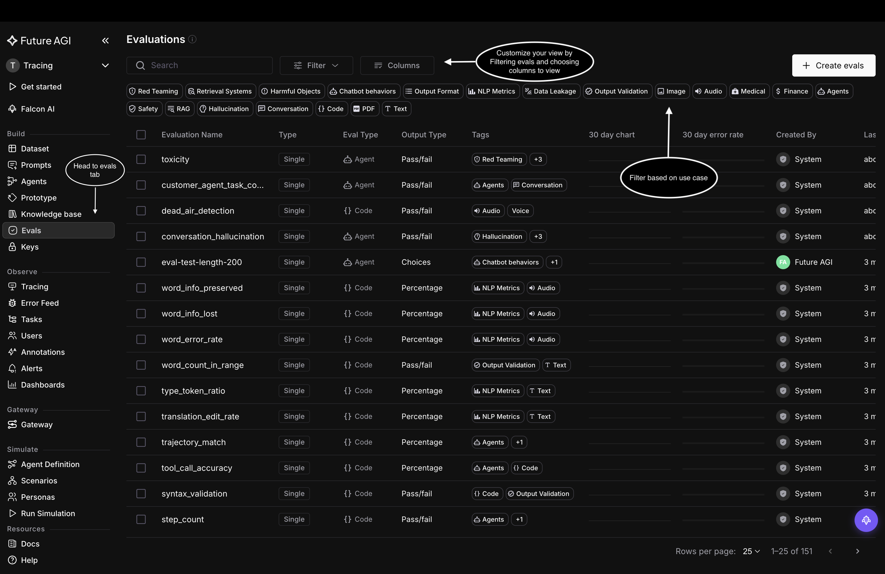Click the Create evals button
The image size is (885, 574).
(x=833, y=65)
